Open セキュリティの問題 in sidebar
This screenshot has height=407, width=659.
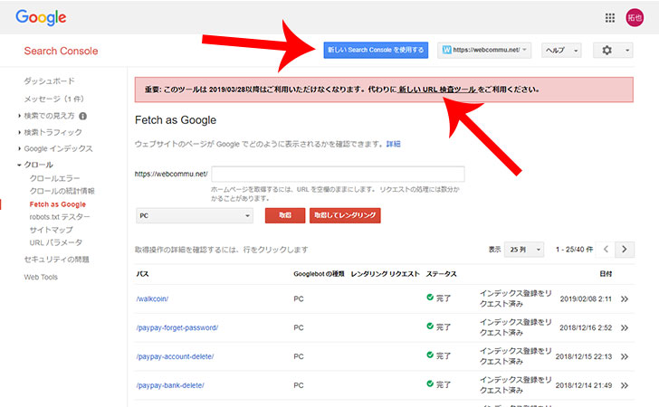(x=56, y=260)
